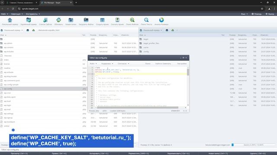The width and height of the screenshot is (277, 155).
Task: Click the right panel go-up green arrow icon
Action: point(173,30)
